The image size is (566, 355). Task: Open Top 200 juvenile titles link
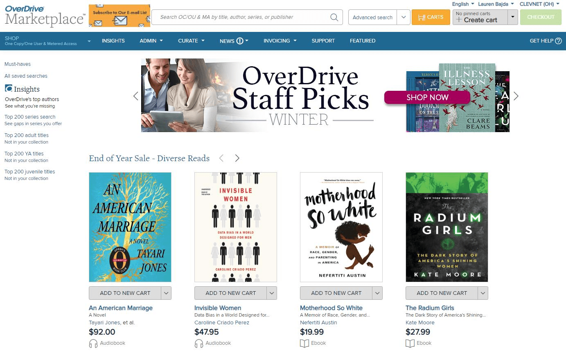click(29, 172)
